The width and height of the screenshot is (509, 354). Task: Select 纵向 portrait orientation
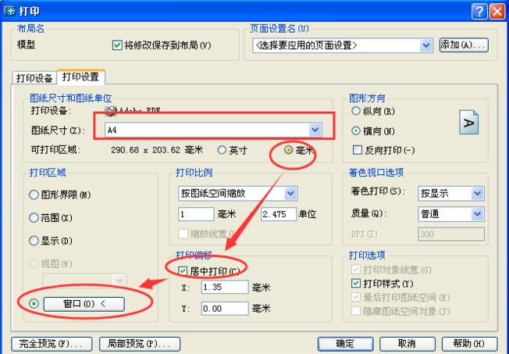click(x=356, y=111)
